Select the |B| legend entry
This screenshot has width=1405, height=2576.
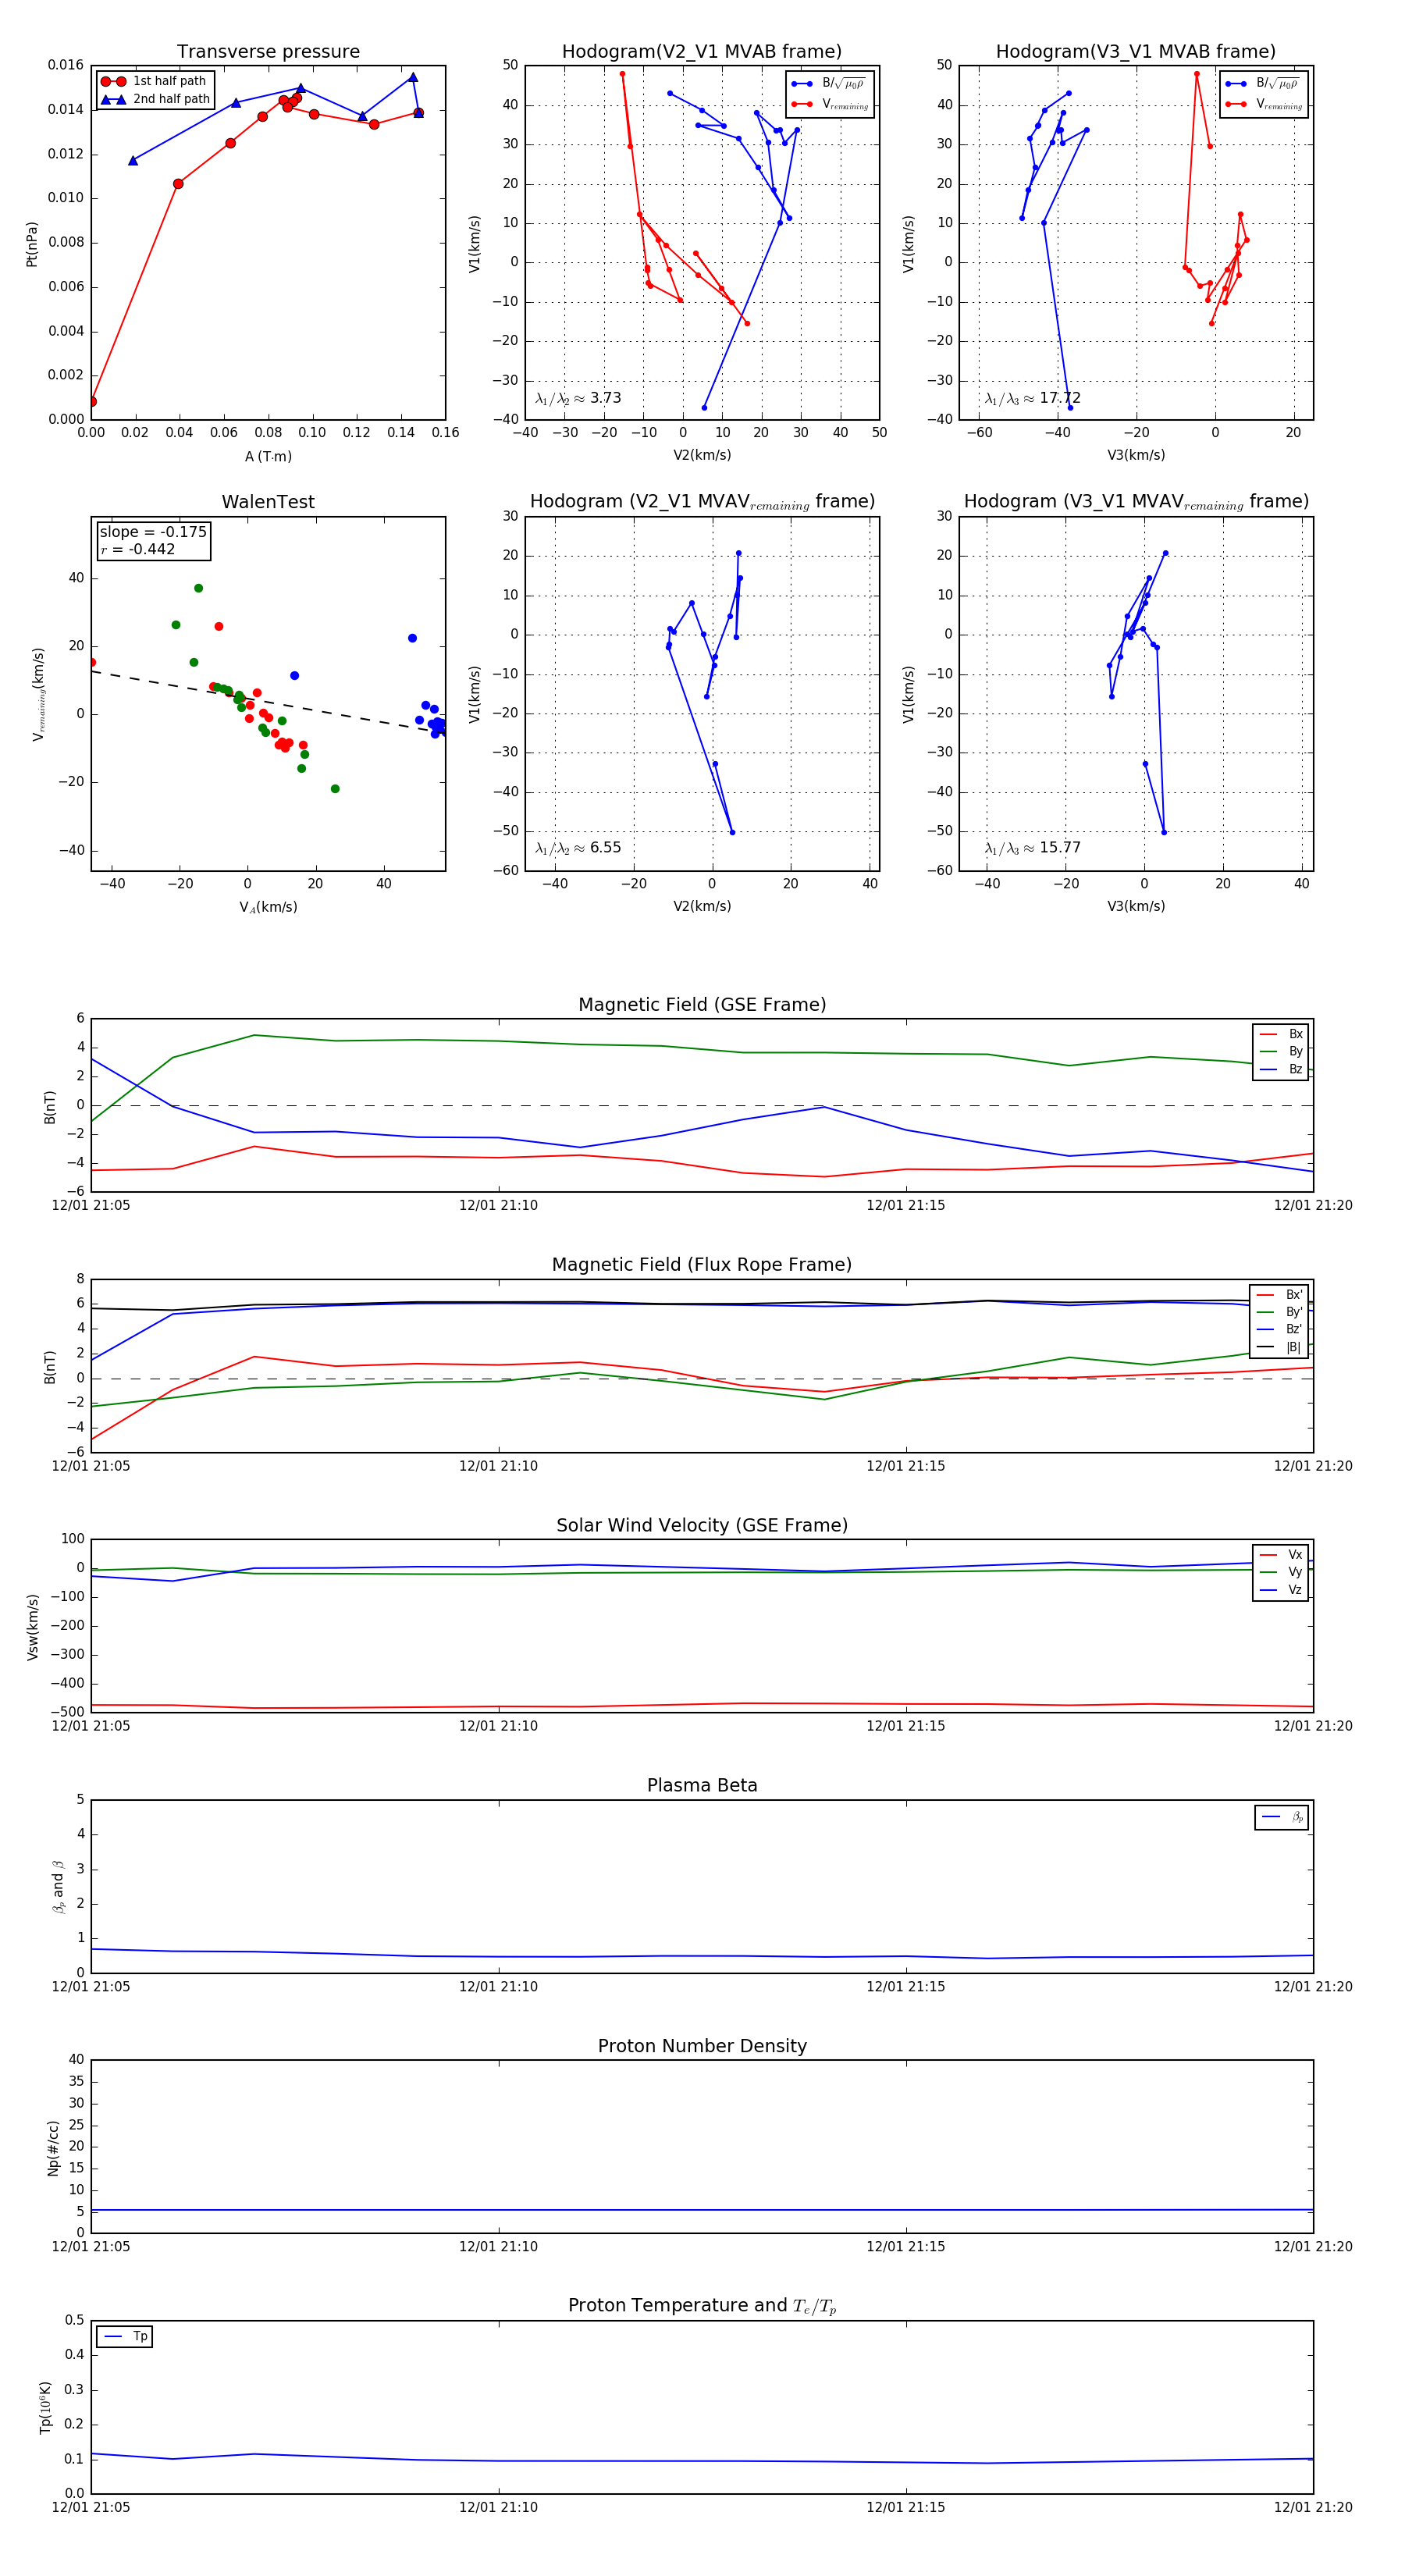coord(1279,1348)
